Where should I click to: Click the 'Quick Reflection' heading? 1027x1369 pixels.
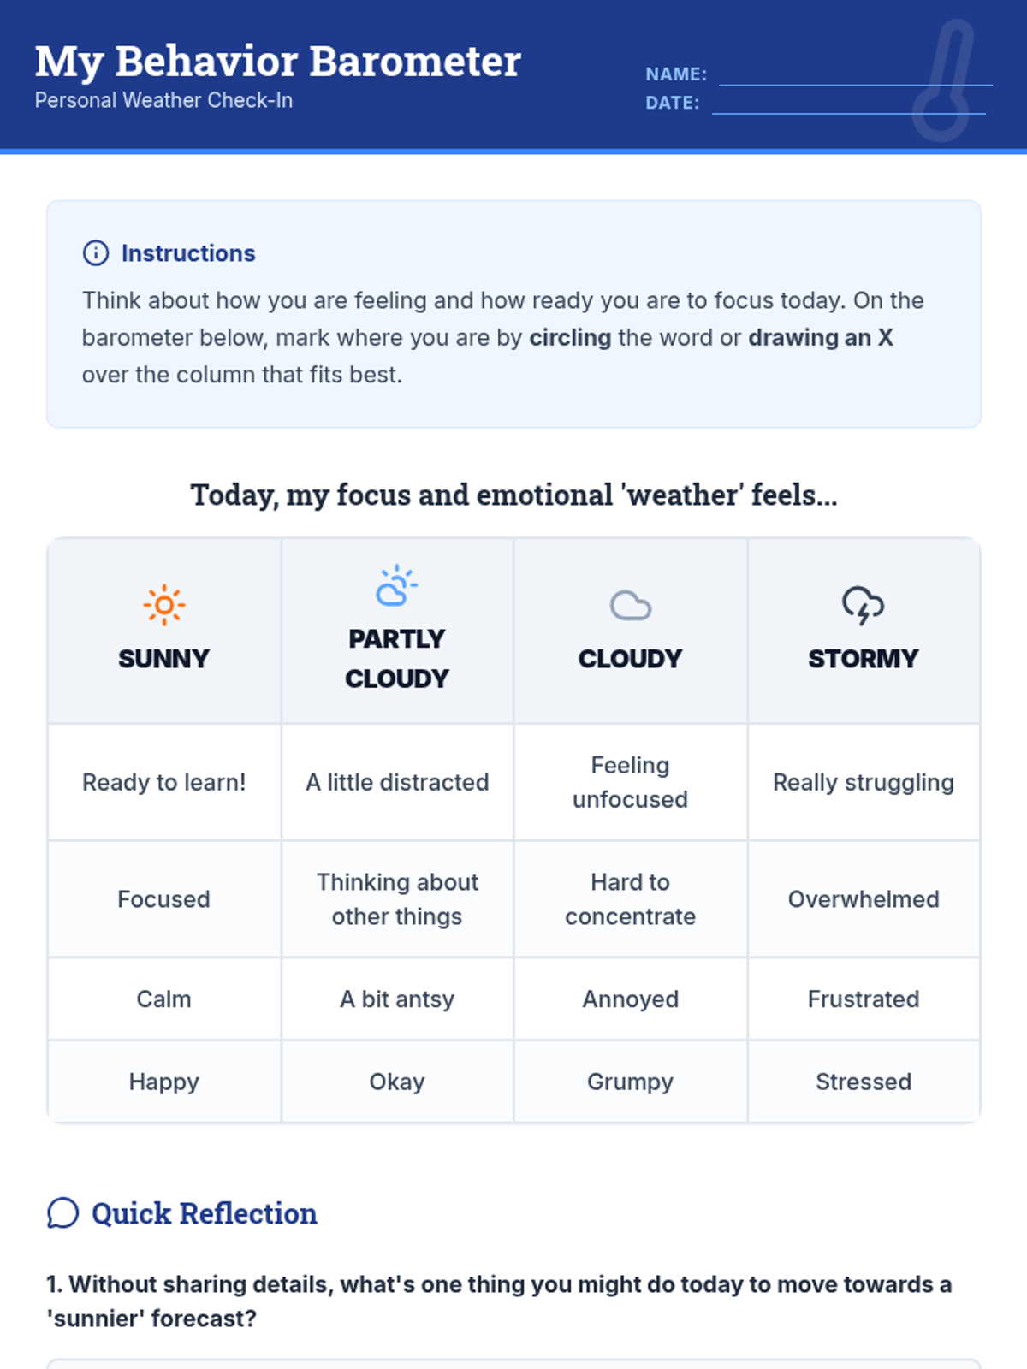click(204, 1213)
